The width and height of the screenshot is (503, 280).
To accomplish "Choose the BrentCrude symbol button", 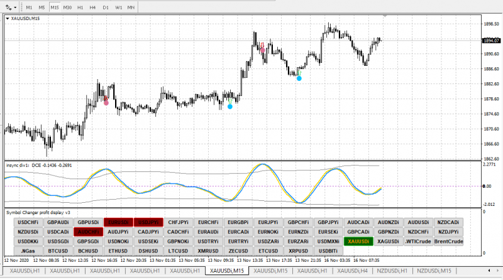I will (x=448, y=241).
